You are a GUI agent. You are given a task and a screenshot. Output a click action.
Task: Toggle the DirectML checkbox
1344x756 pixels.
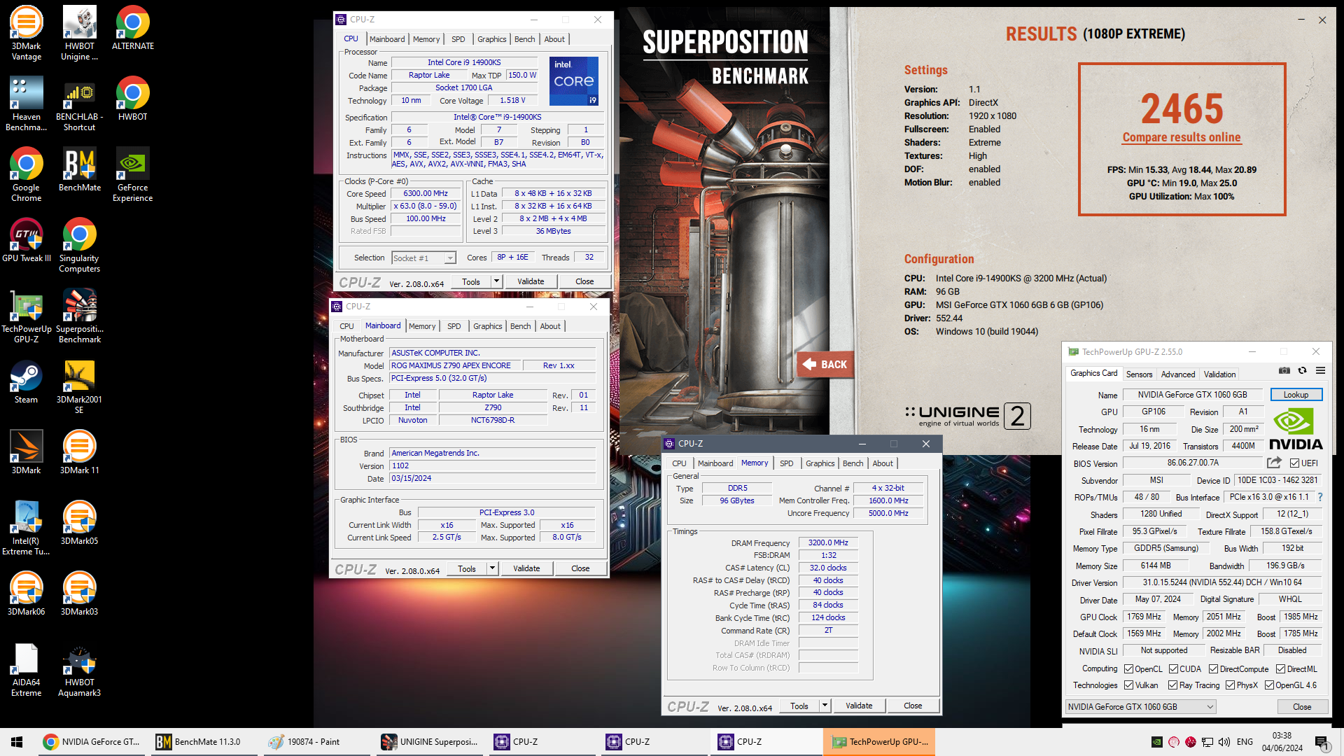tap(1280, 669)
